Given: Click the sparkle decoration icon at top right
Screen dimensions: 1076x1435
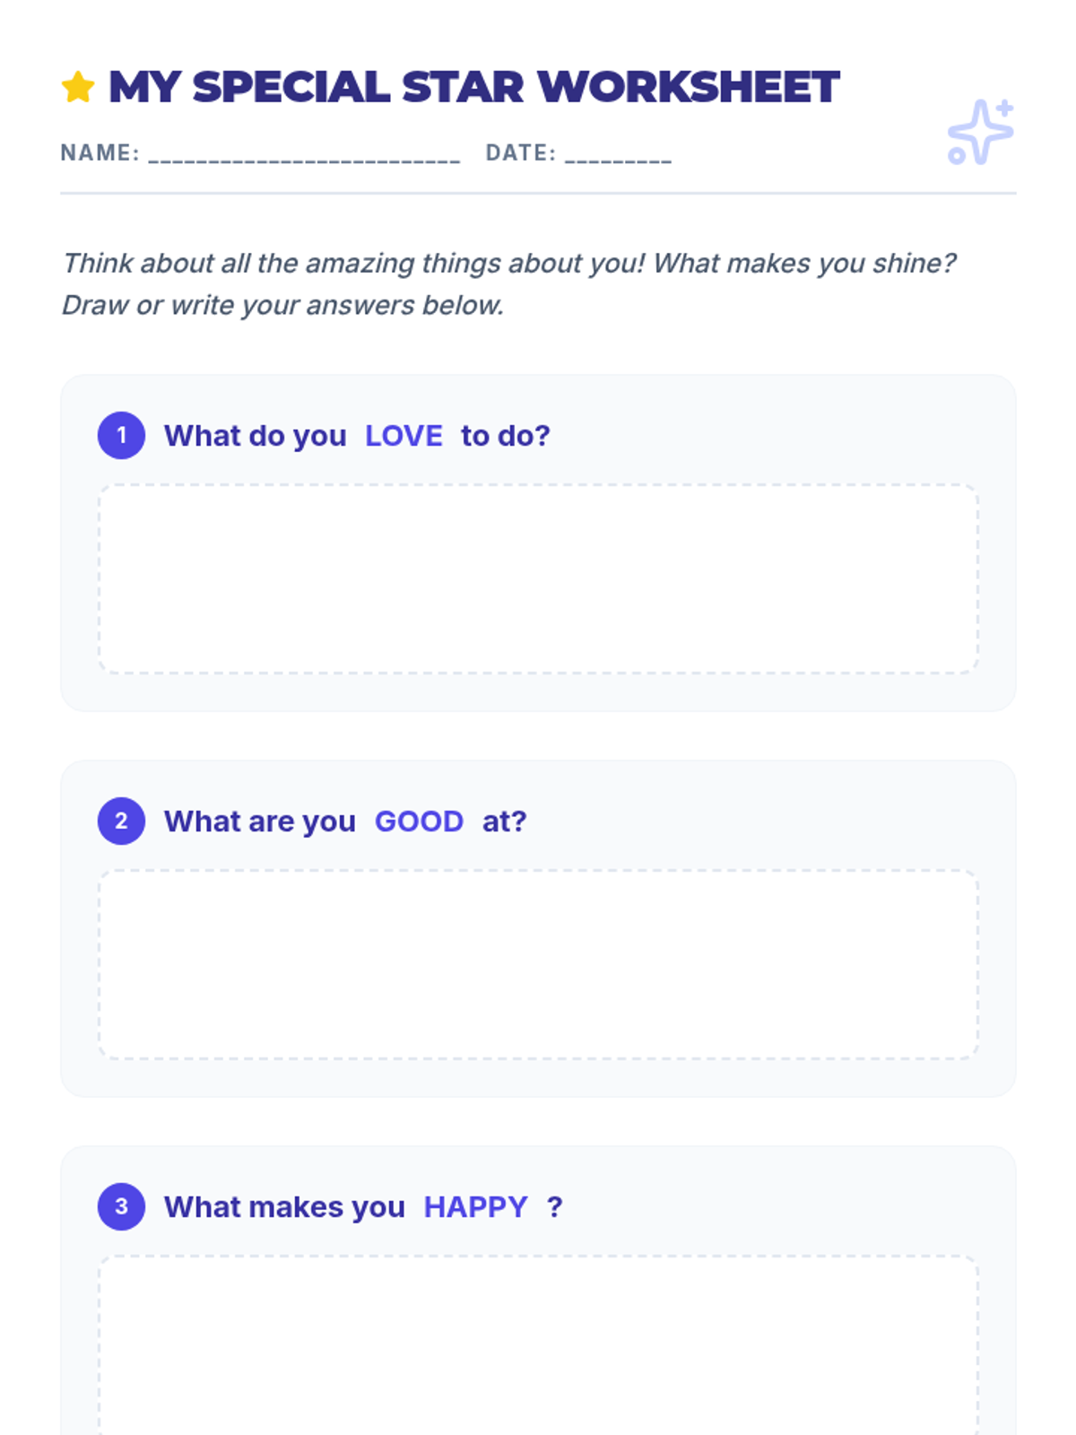Looking at the screenshot, I should pyautogui.click(x=981, y=132).
